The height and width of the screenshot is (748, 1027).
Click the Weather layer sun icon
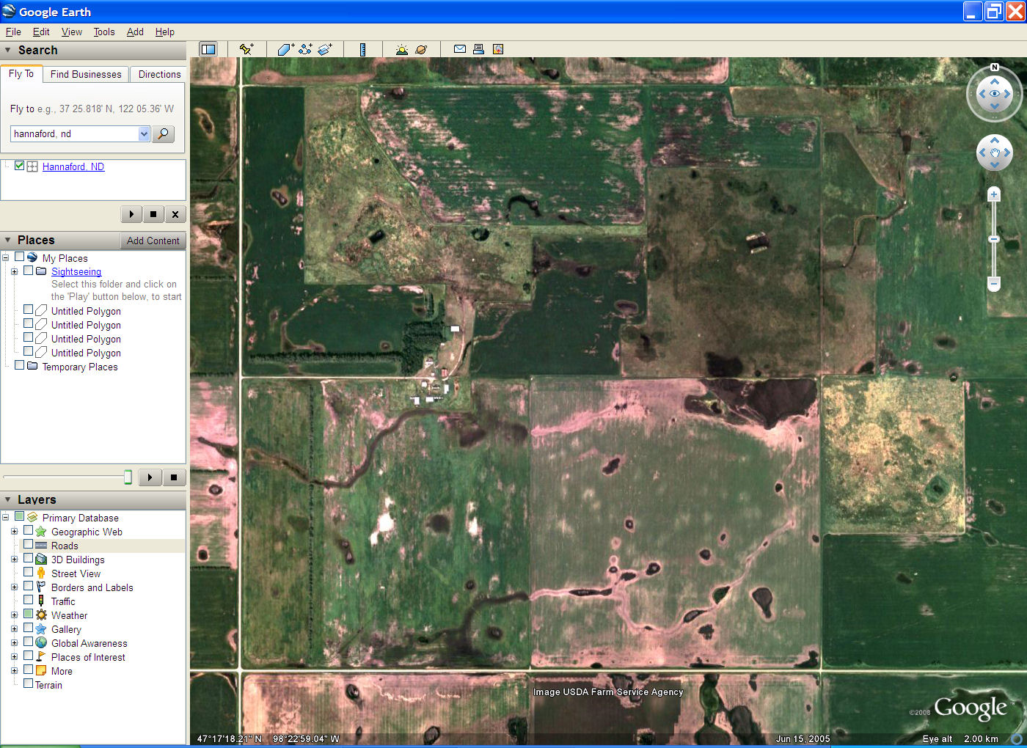point(41,615)
